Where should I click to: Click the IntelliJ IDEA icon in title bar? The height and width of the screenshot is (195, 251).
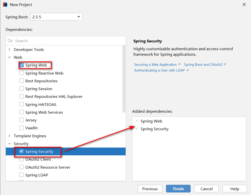pos(5,4)
